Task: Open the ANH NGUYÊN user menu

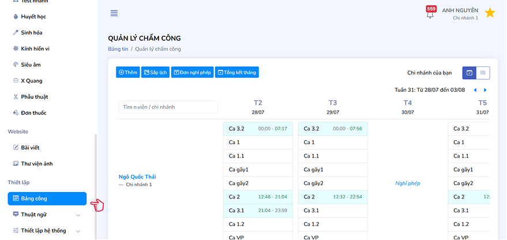Action: [460, 13]
